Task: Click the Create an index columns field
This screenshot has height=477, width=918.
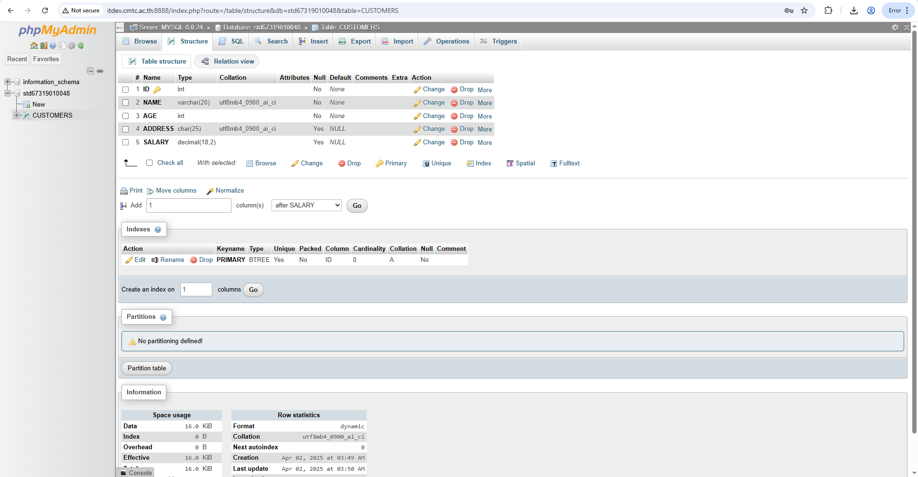Action: [x=196, y=290]
